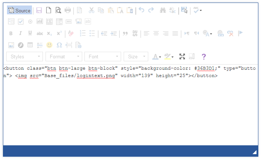Set text direction right to left

[197, 33]
